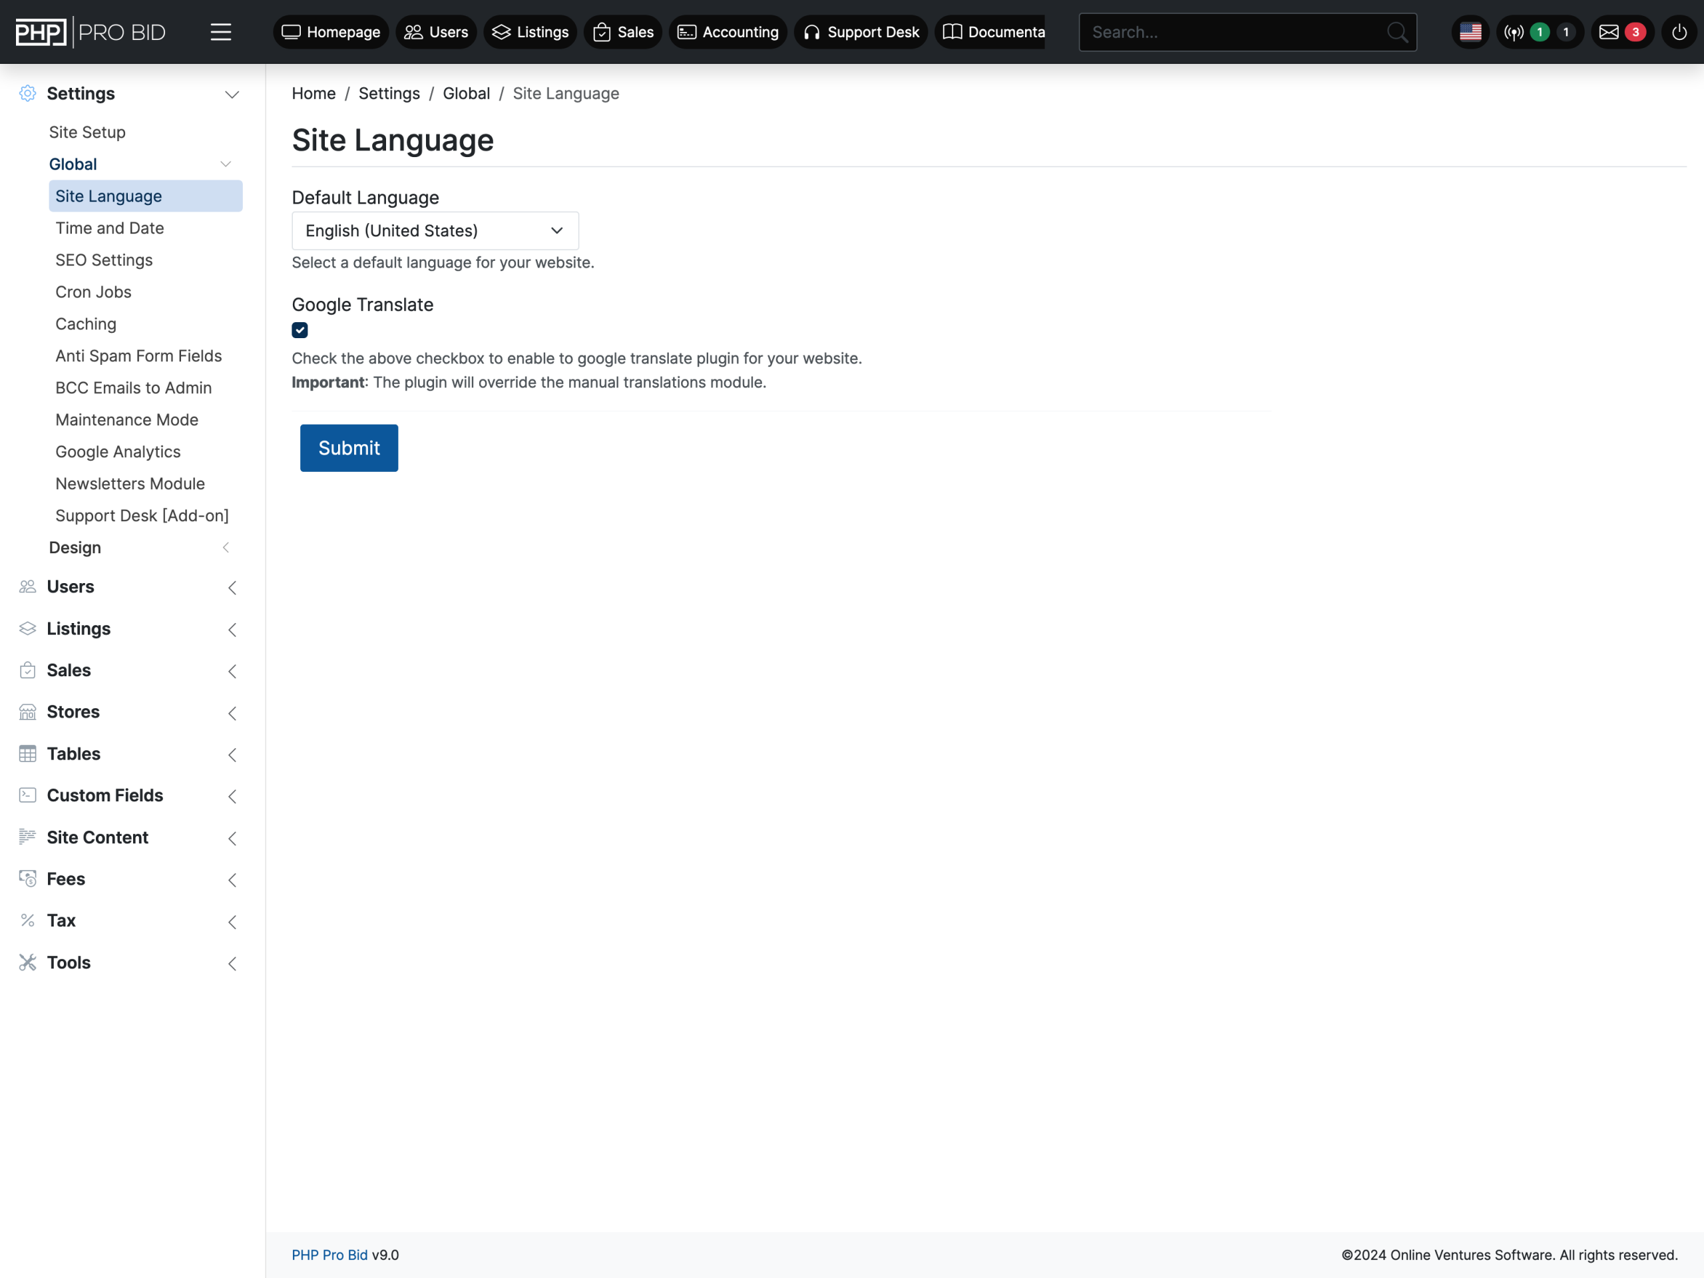
Task: Open the envelope messages icon
Action: click(1608, 33)
